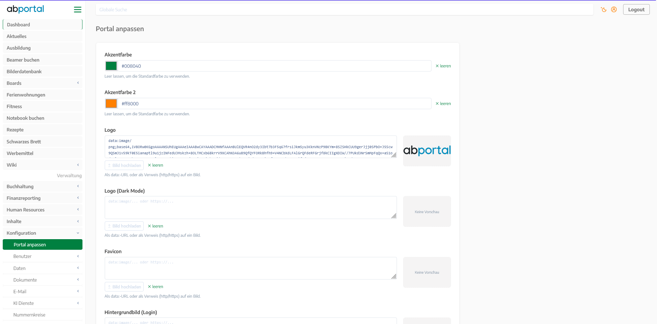Toggle dark mode moon icon
Screen dimensions: 657x324
tap(604, 10)
